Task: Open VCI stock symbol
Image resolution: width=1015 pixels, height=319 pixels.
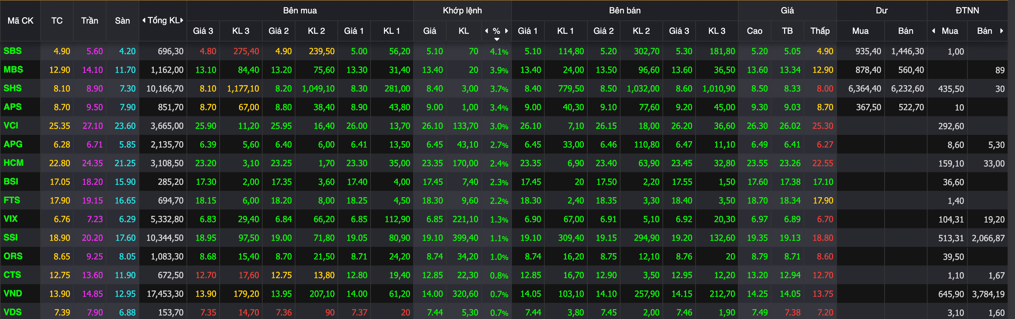Action: tap(11, 125)
